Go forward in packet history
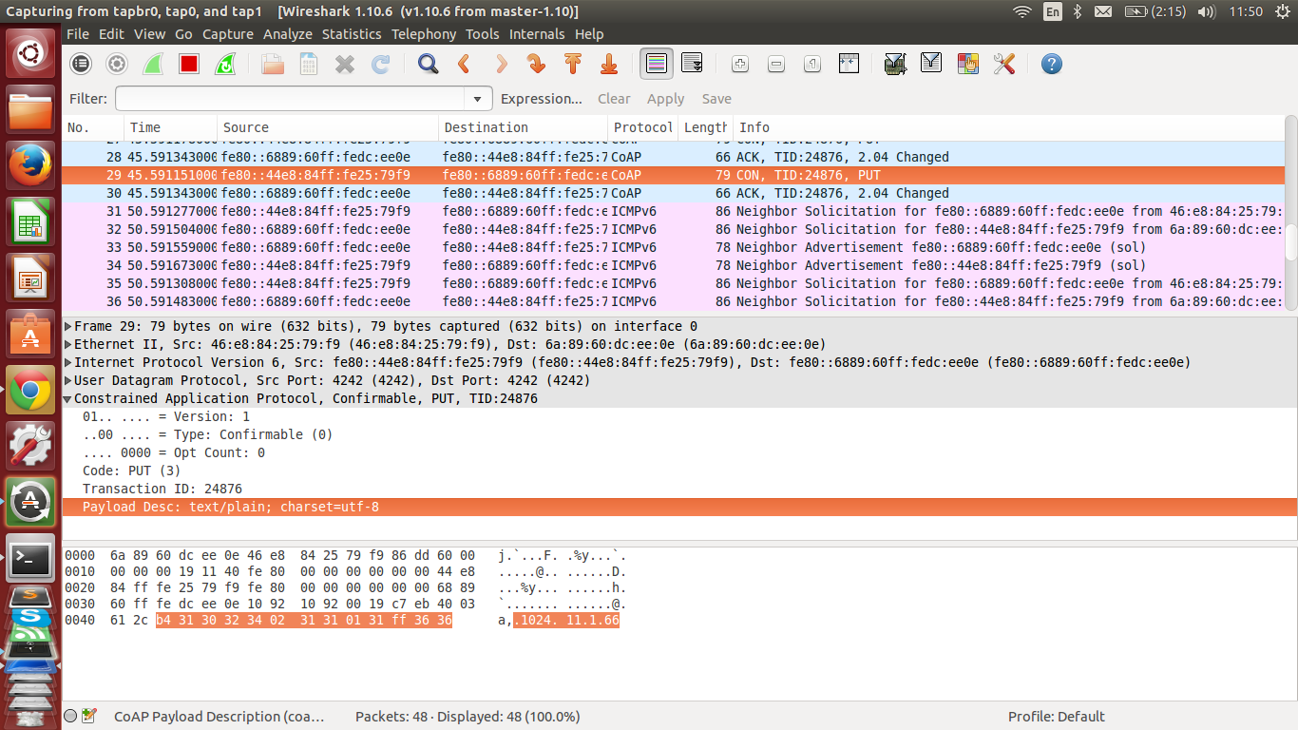 (501, 64)
